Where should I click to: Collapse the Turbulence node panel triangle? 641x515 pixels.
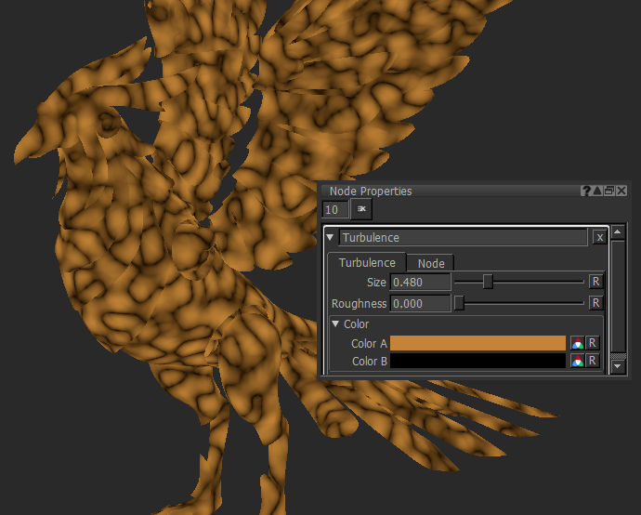(x=331, y=238)
